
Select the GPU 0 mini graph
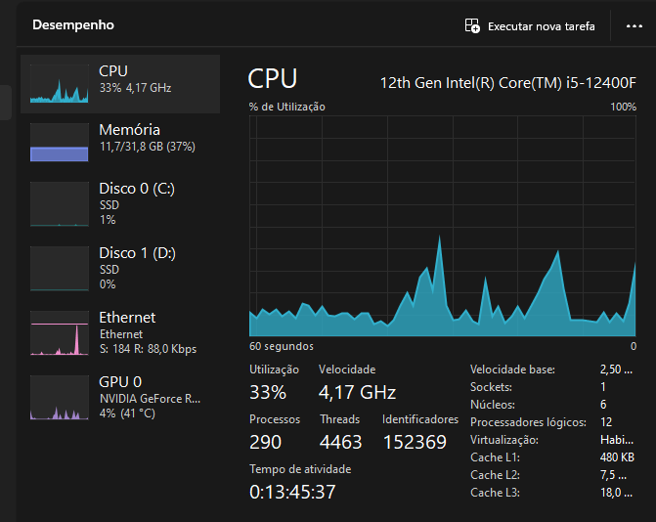coord(60,397)
